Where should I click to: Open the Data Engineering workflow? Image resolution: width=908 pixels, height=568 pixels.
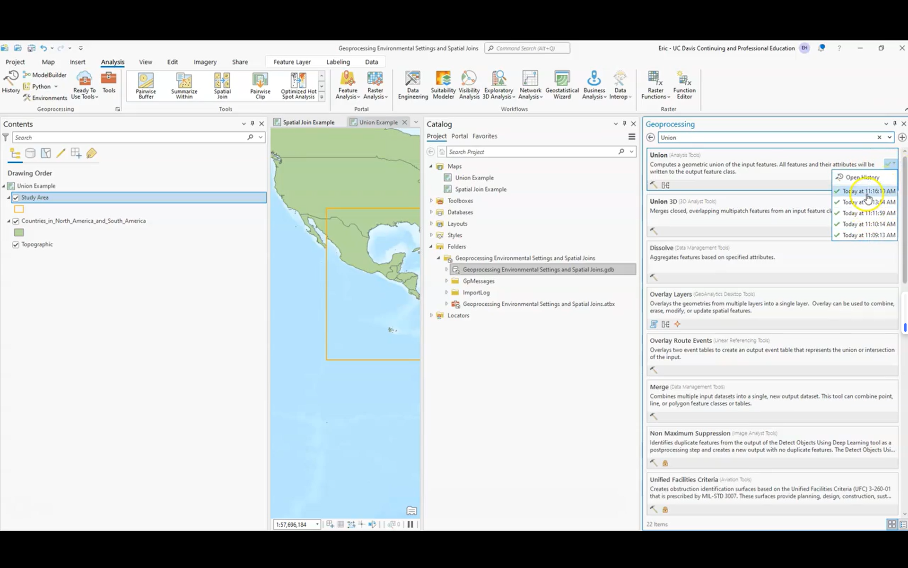(x=413, y=85)
